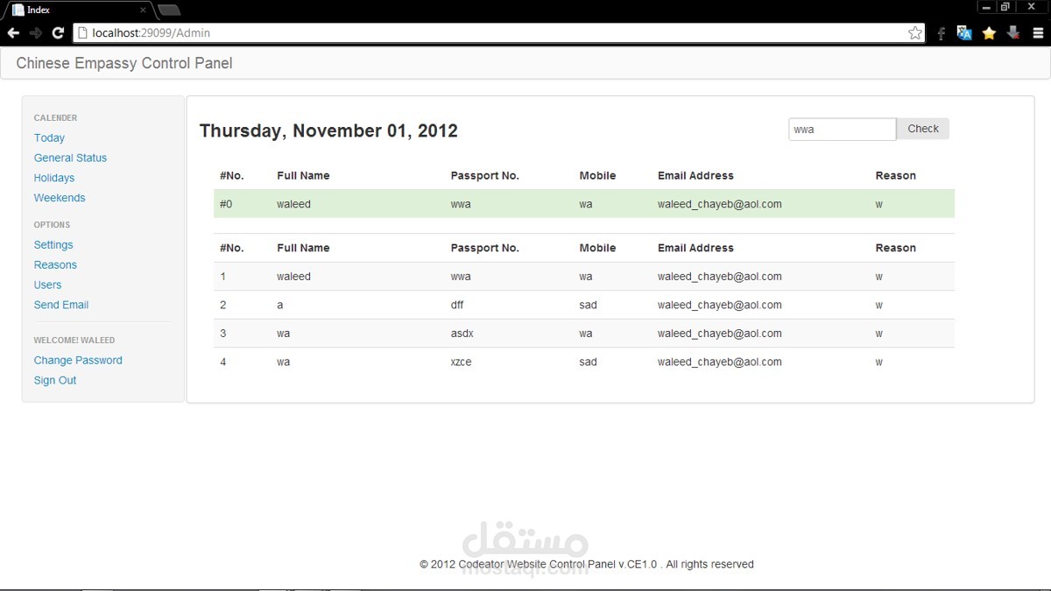
Task: Click the Change Password link
Action: 78,360
